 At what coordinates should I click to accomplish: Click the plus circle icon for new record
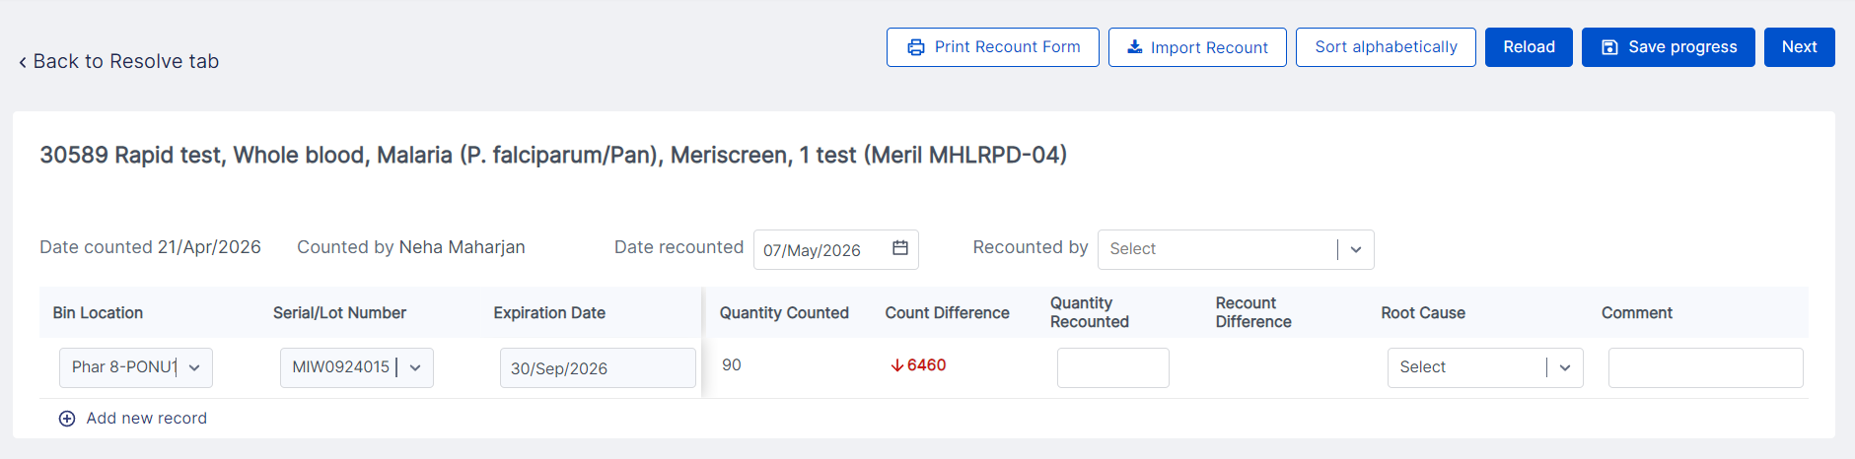(x=67, y=419)
